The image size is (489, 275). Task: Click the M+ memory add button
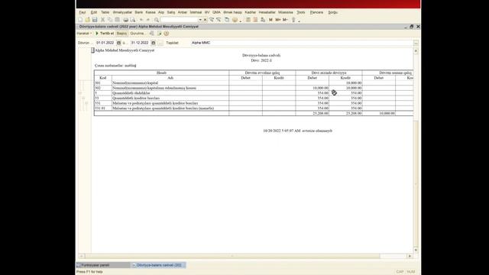[x=278, y=20]
